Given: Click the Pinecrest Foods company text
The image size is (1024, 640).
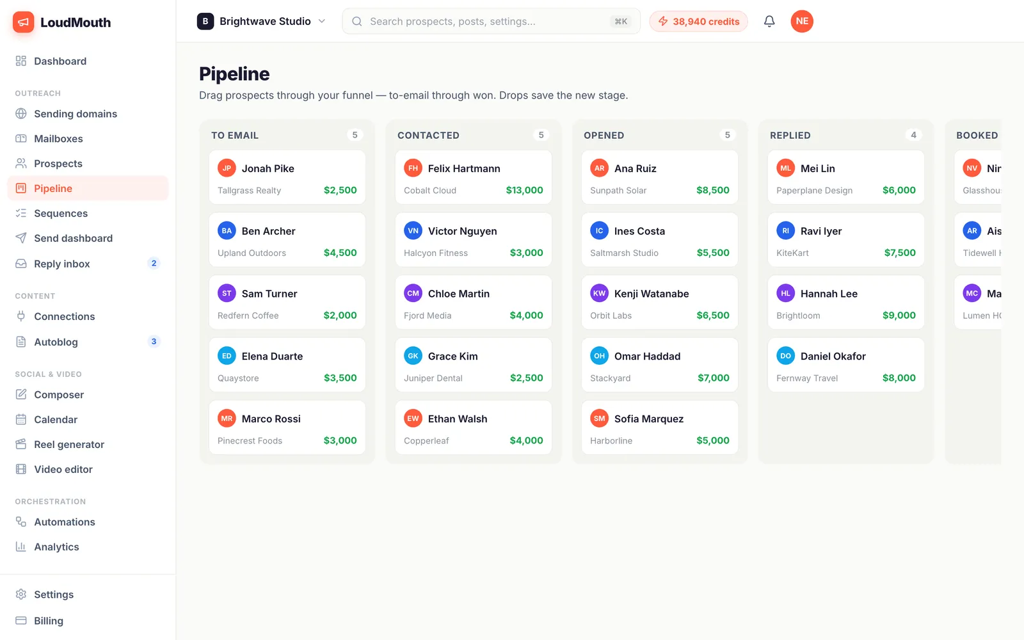Looking at the screenshot, I should pos(250,441).
